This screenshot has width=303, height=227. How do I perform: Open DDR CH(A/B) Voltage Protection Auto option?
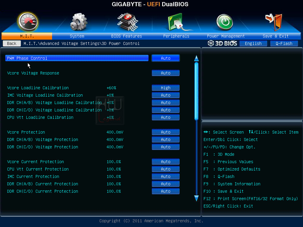[x=166, y=140]
